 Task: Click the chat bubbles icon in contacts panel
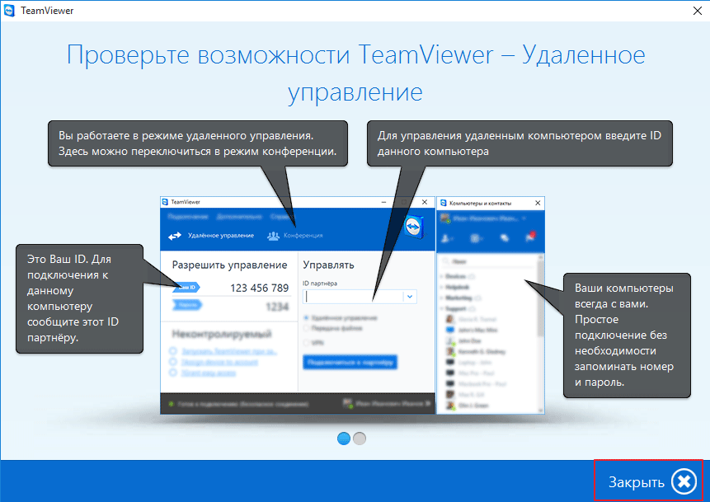click(505, 238)
